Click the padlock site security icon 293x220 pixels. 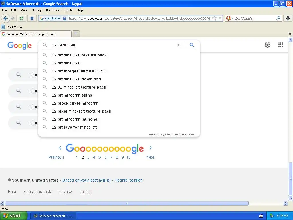pyautogui.click(x=64, y=18)
